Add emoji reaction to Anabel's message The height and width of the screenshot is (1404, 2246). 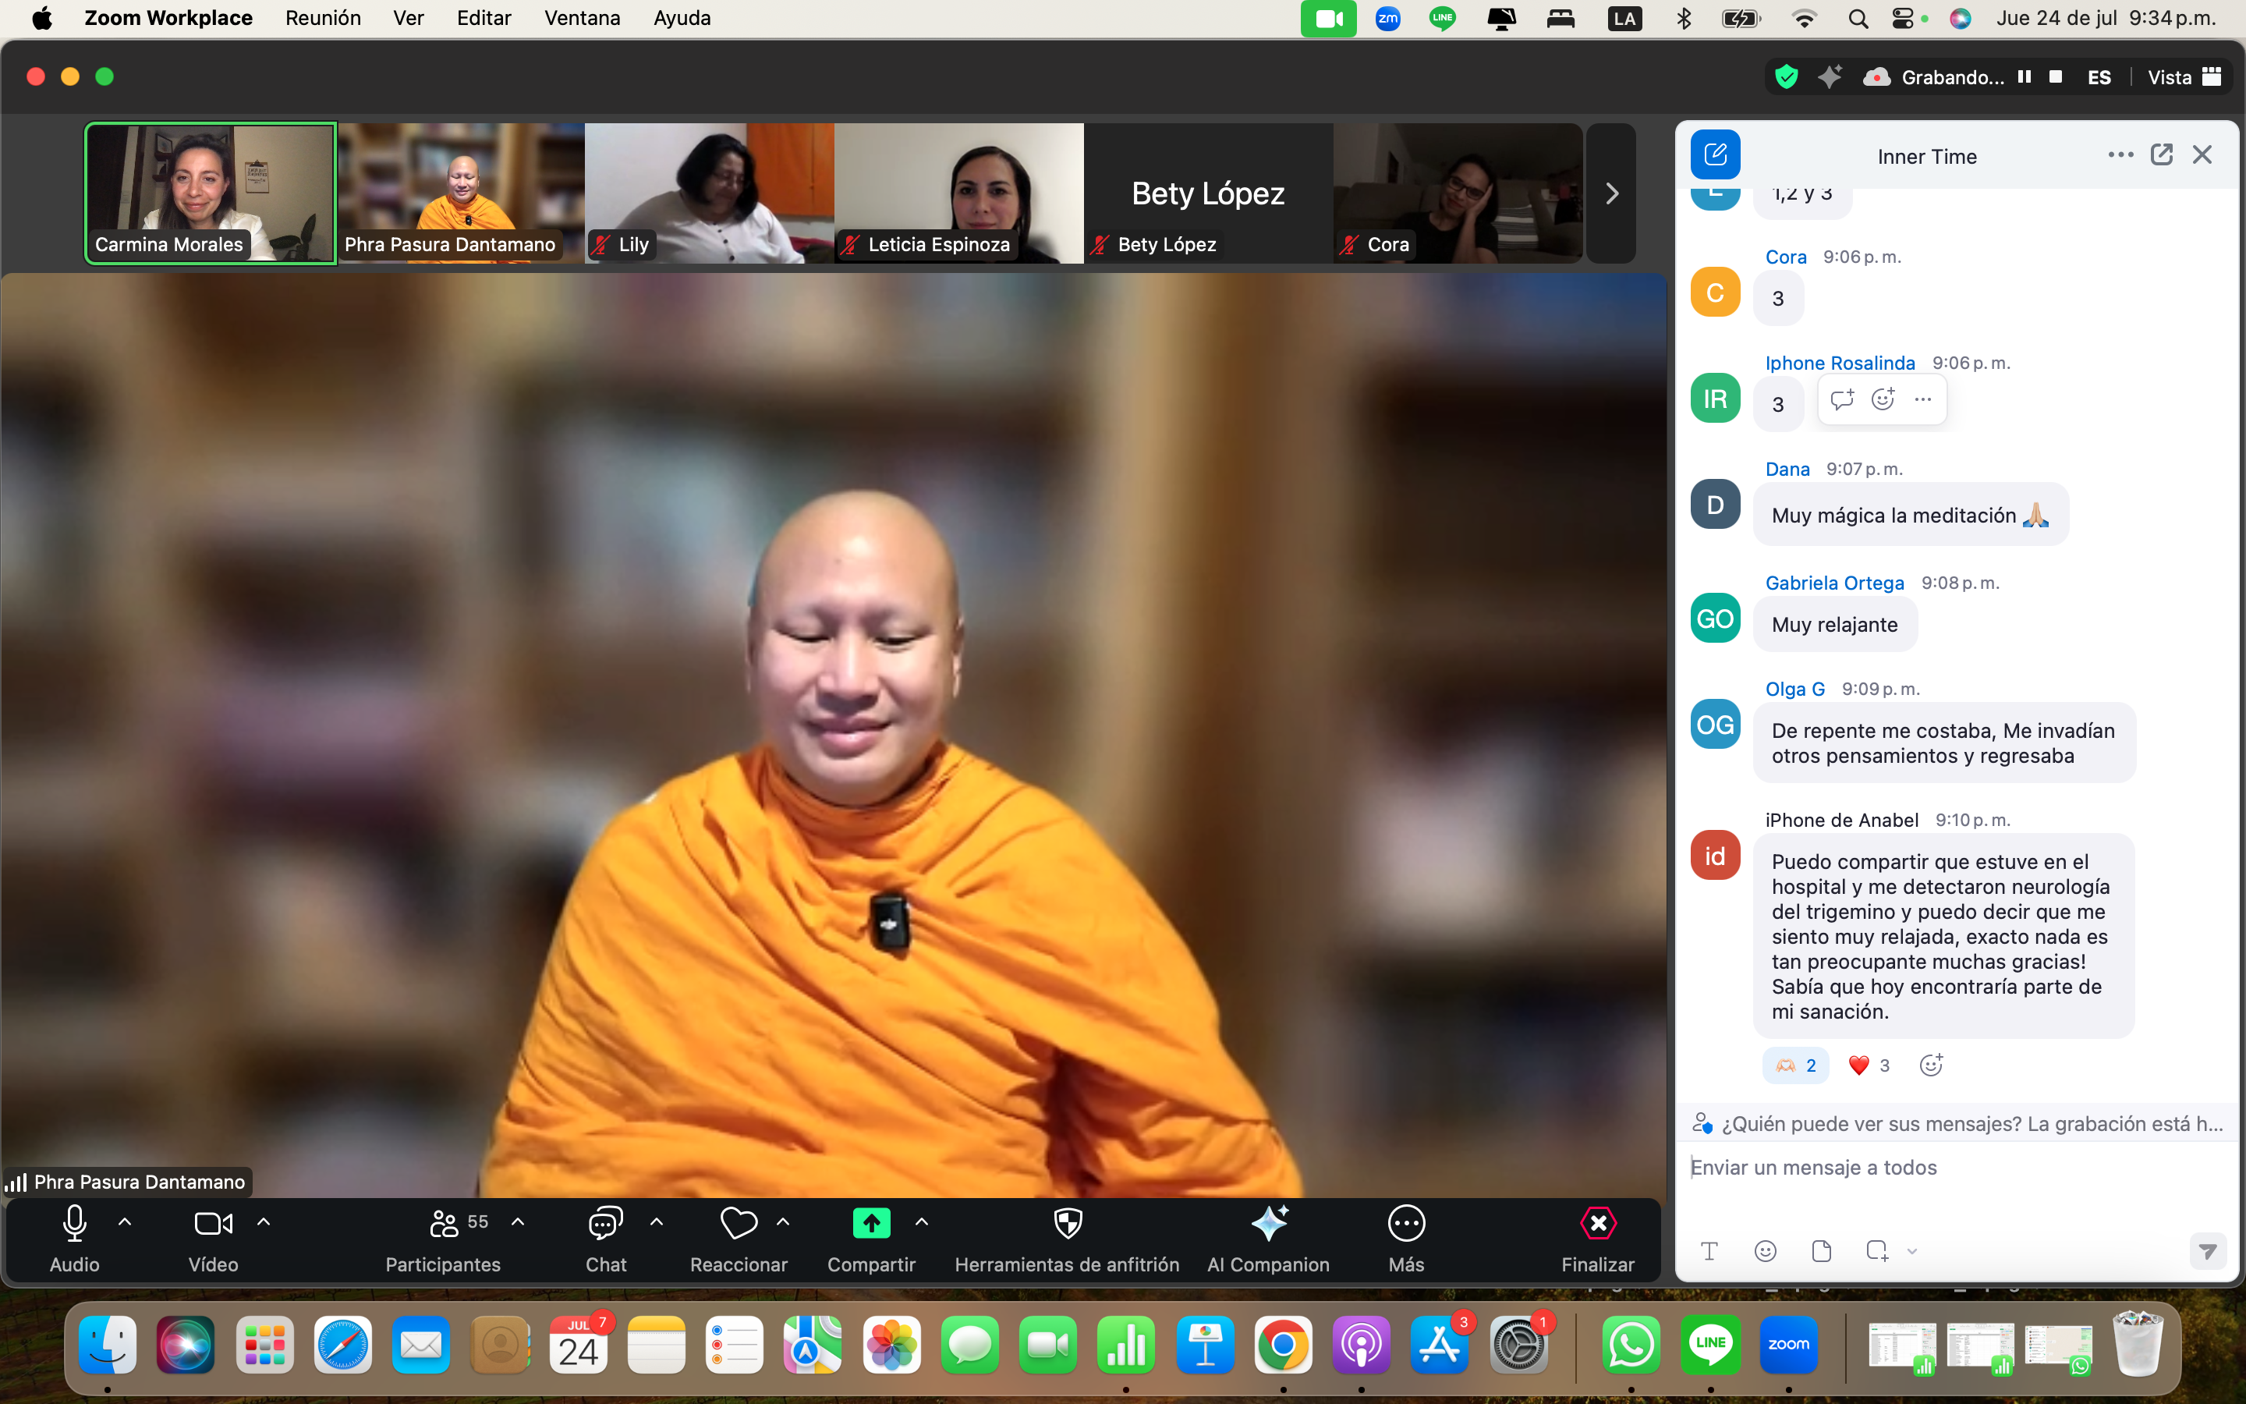(1932, 1065)
